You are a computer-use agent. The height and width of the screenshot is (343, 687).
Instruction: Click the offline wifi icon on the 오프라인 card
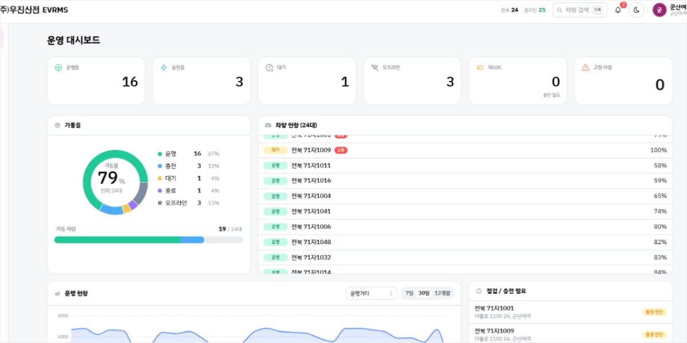tap(374, 67)
